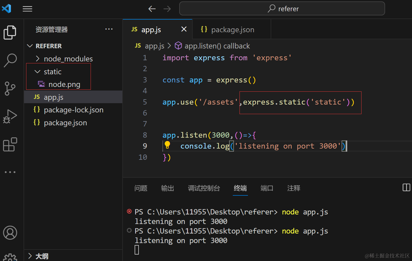Open the 输出 output panel tab
Image resolution: width=412 pixels, height=261 pixels.
click(167, 188)
